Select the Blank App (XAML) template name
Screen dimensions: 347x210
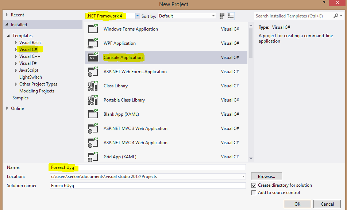121,114
